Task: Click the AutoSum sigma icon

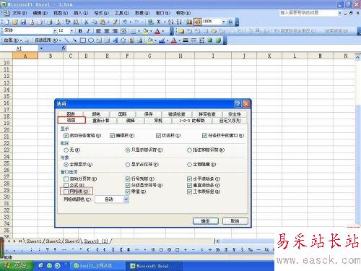Action: click(x=159, y=22)
